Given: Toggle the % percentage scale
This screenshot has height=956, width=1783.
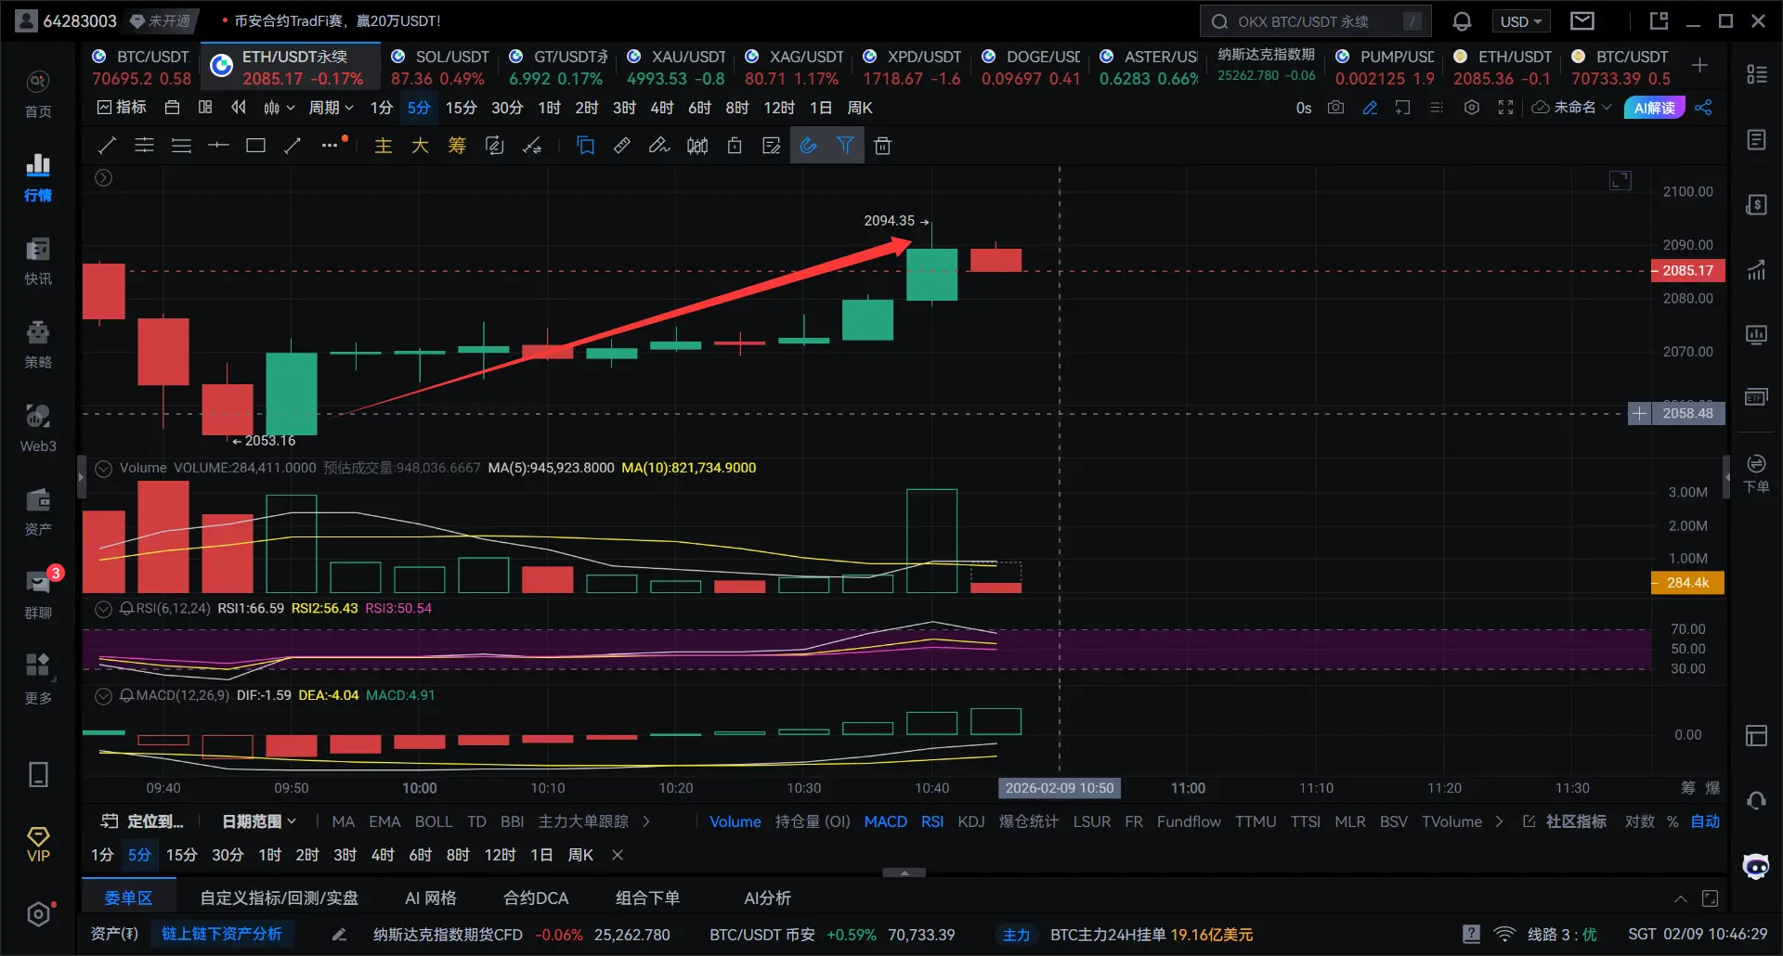Looking at the screenshot, I should (1672, 821).
